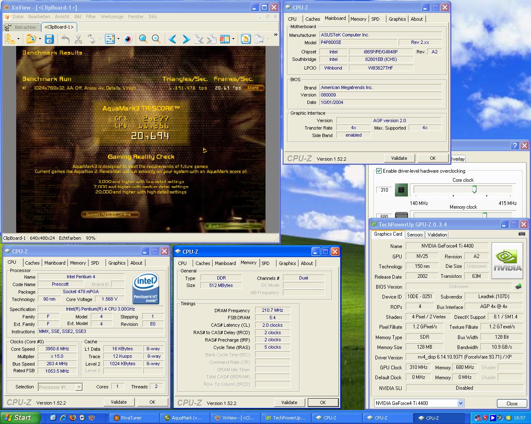Click the Rotate icon in XnView toolbar

point(91,39)
